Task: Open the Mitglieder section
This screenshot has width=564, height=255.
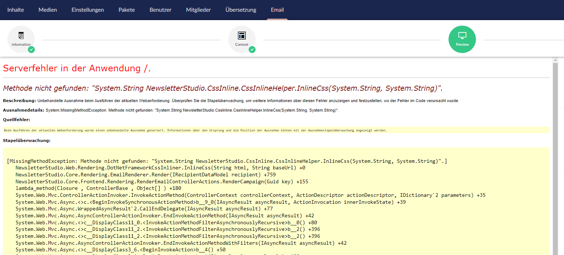Action: 198,10
